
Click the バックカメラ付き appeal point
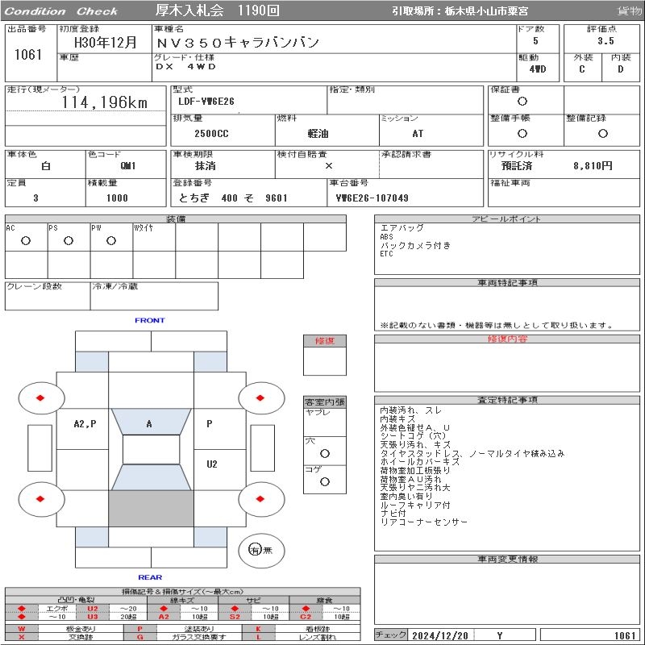coord(415,246)
